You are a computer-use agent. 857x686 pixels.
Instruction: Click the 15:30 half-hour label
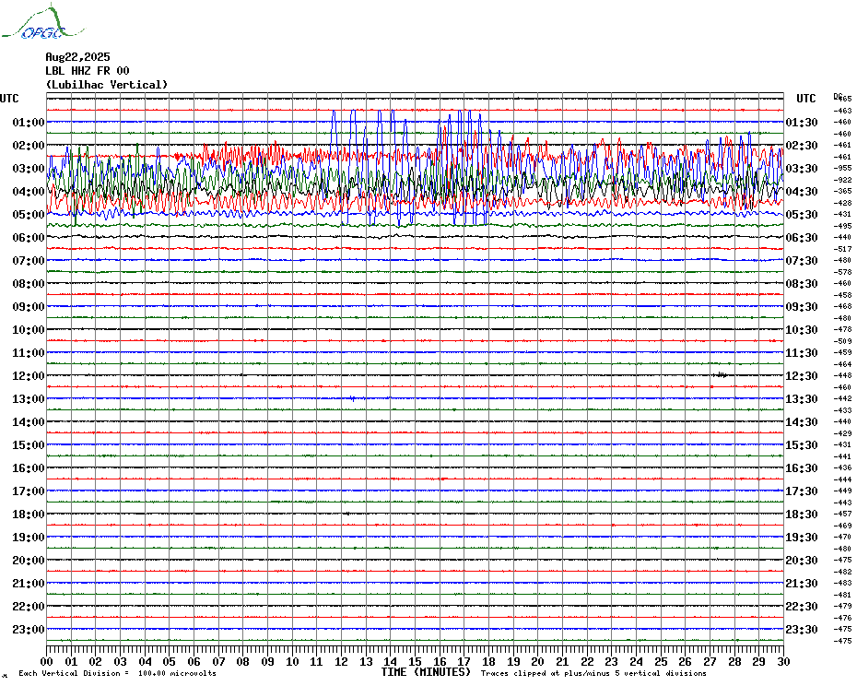(802, 444)
